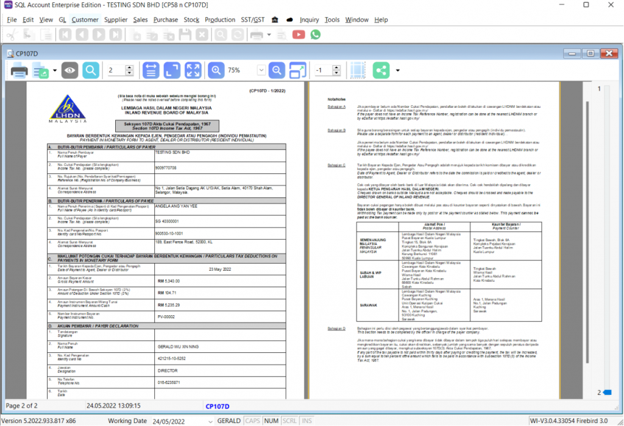This screenshot has height=426, width=624.
Task: Open the export format dropdown arrow
Action: tap(55, 71)
